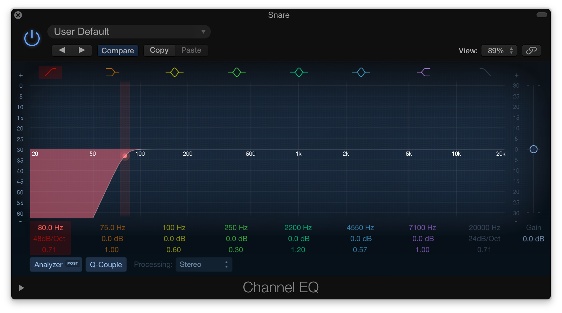
Task: Select the orange low shelf band icon
Action: point(112,72)
